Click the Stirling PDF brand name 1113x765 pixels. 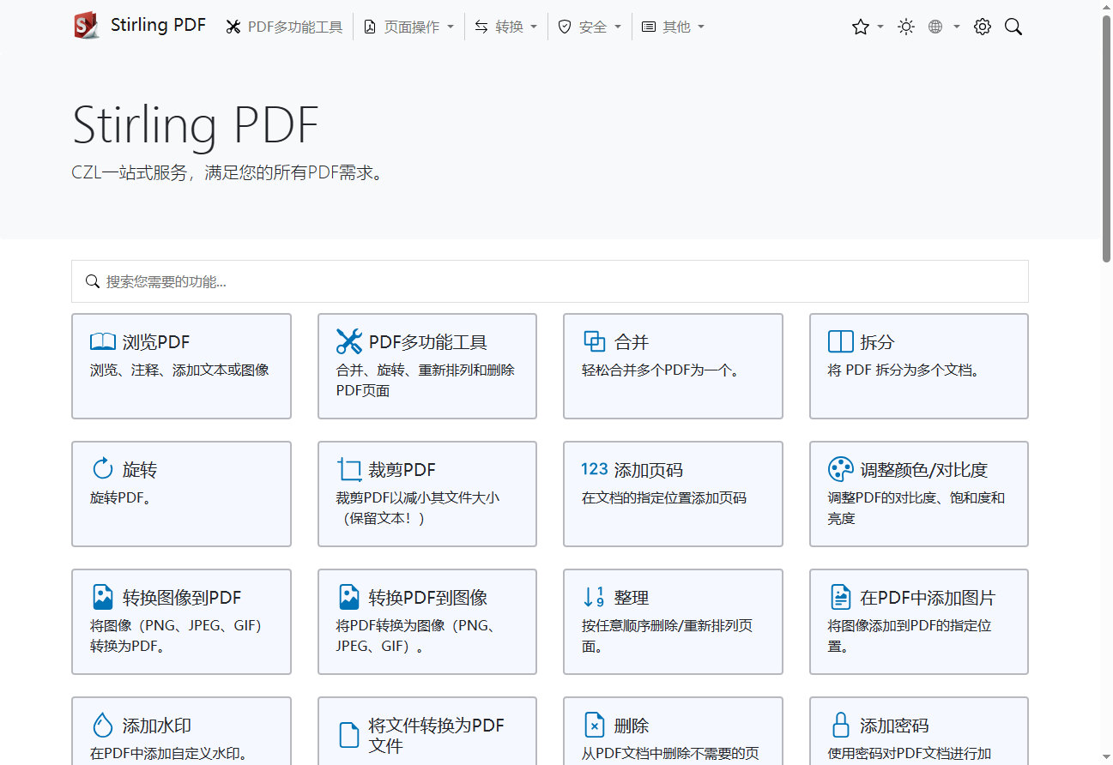[159, 25]
